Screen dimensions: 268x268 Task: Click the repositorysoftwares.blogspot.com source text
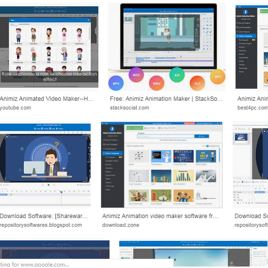(41, 225)
